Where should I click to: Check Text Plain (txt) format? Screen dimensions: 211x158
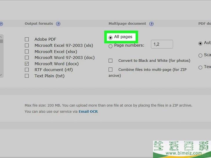coord(27,76)
